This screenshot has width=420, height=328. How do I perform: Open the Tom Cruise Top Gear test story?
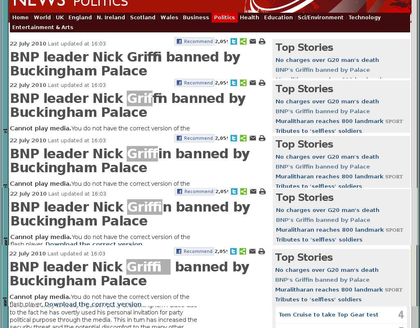[x=329, y=314]
